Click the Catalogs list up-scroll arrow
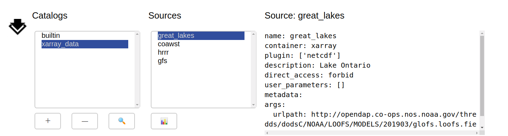 [137, 34]
